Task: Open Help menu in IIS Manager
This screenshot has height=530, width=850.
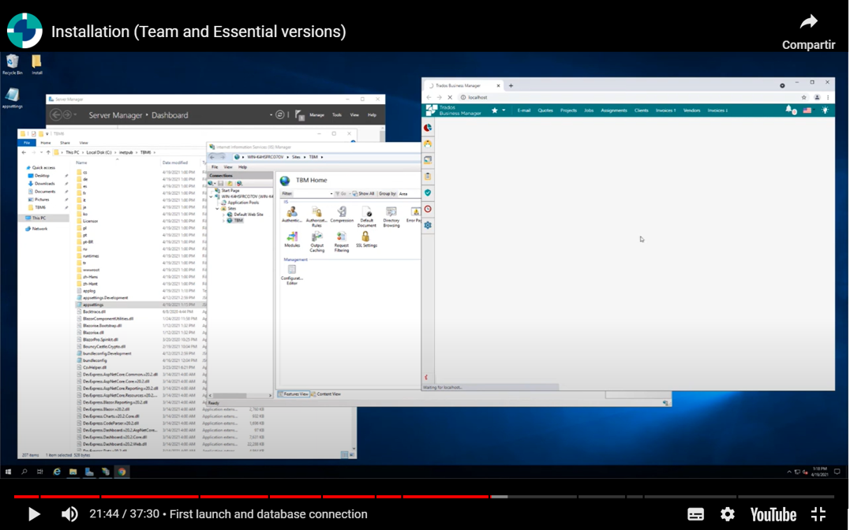Action: [x=242, y=167]
